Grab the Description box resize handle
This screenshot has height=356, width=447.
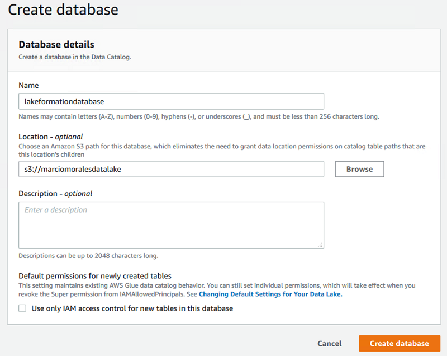click(320, 245)
